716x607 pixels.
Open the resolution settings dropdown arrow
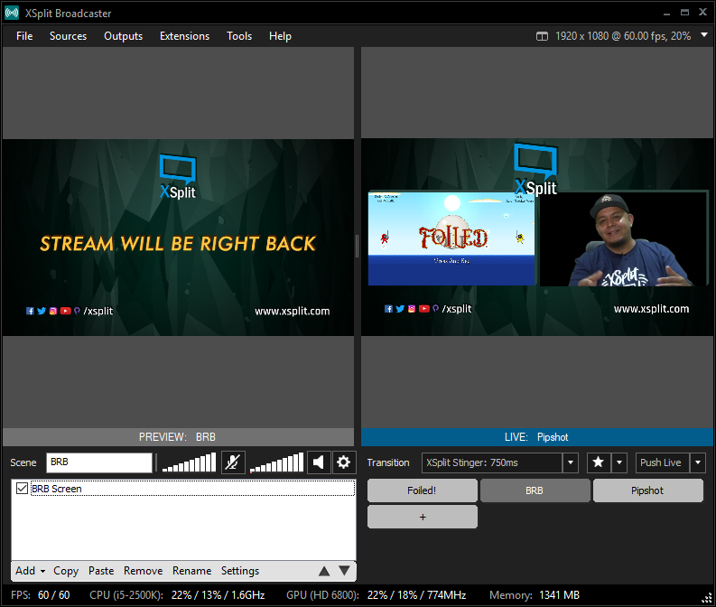point(704,34)
